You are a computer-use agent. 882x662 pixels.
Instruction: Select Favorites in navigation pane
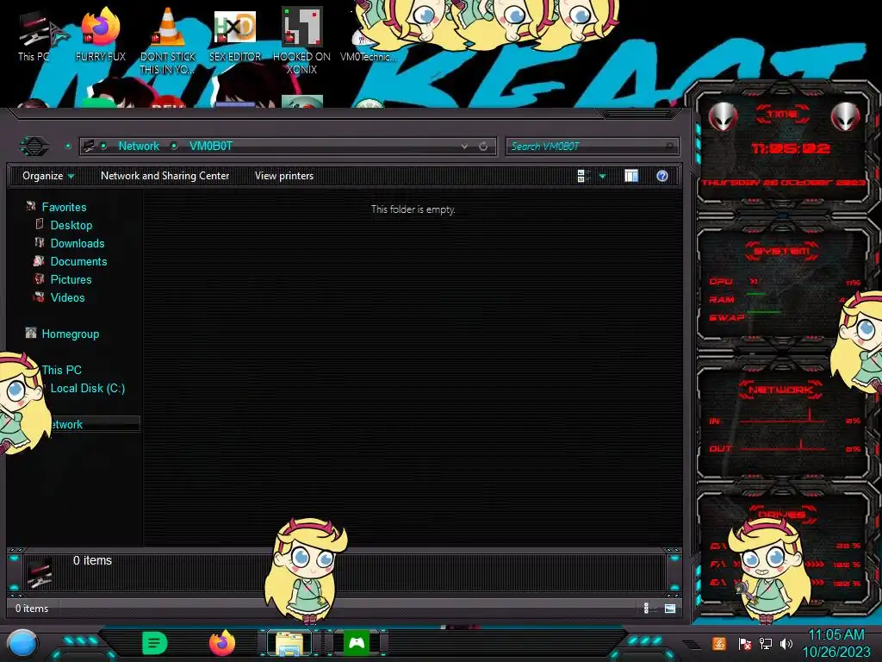(64, 207)
